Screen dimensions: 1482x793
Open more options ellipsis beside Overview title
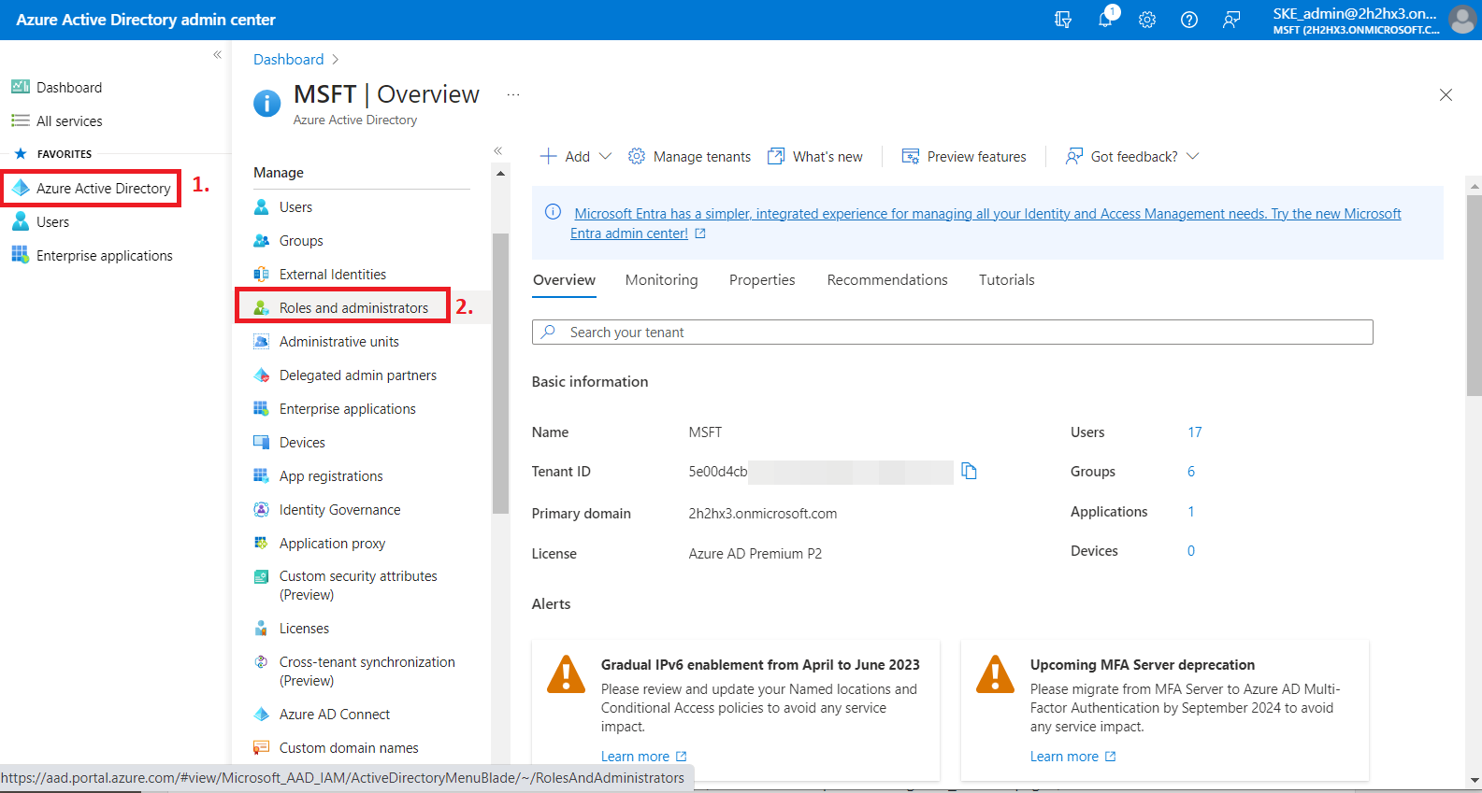point(513,94)
